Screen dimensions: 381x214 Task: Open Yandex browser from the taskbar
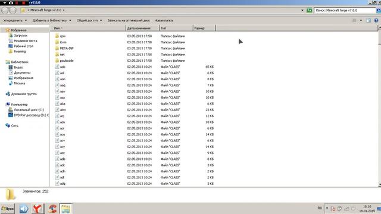[x=38, y=209]
